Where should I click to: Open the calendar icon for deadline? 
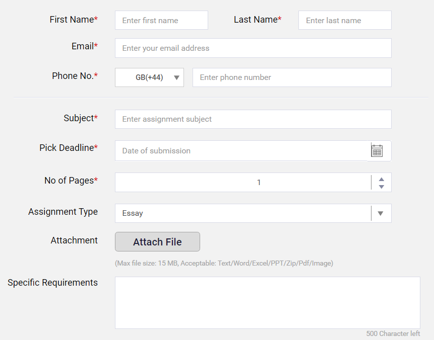(377, 151)
